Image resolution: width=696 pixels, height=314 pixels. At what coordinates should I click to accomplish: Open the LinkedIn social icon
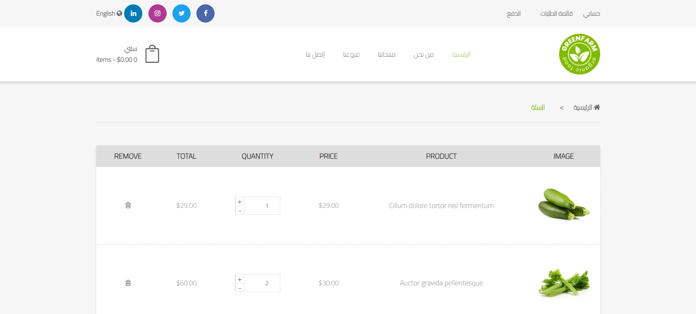133,13
